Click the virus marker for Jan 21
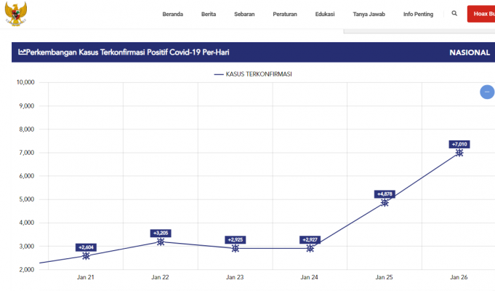495x291 pixels. [86, 255]
